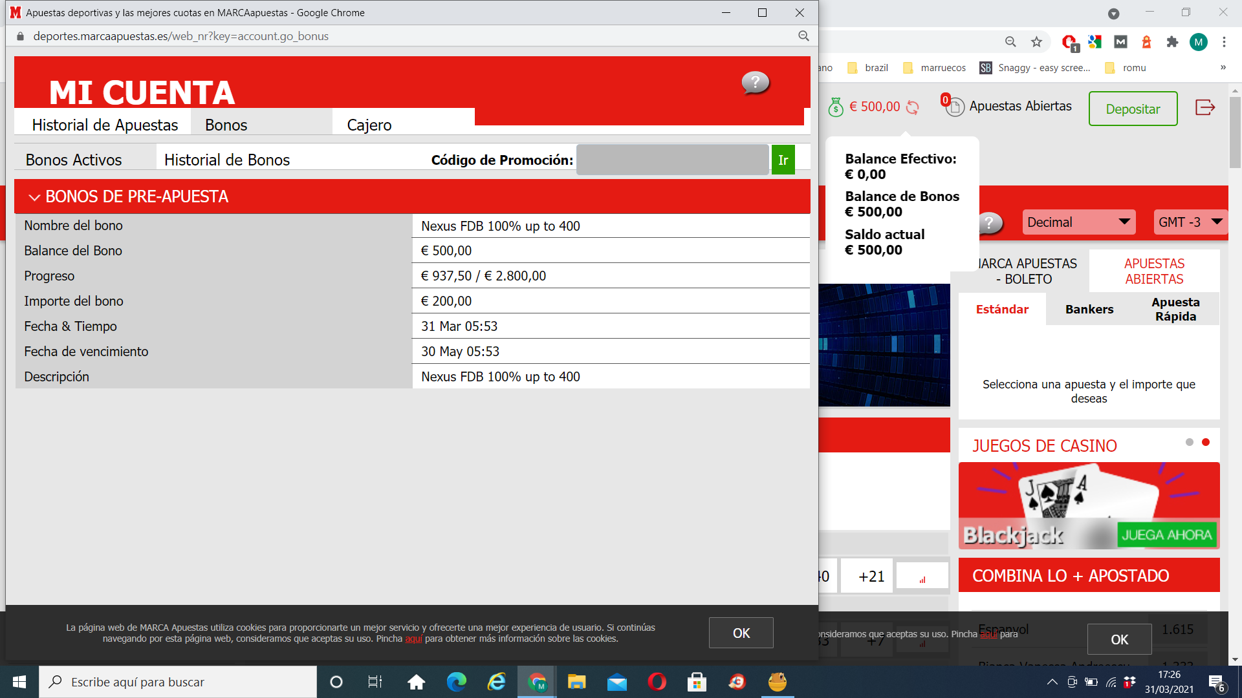This screenshot has width=1242, height=698.
Task: Open the notification center icon
Action: (x=1217, y=683)
